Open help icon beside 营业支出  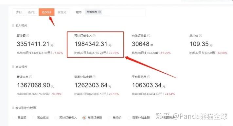click(31, 77)
